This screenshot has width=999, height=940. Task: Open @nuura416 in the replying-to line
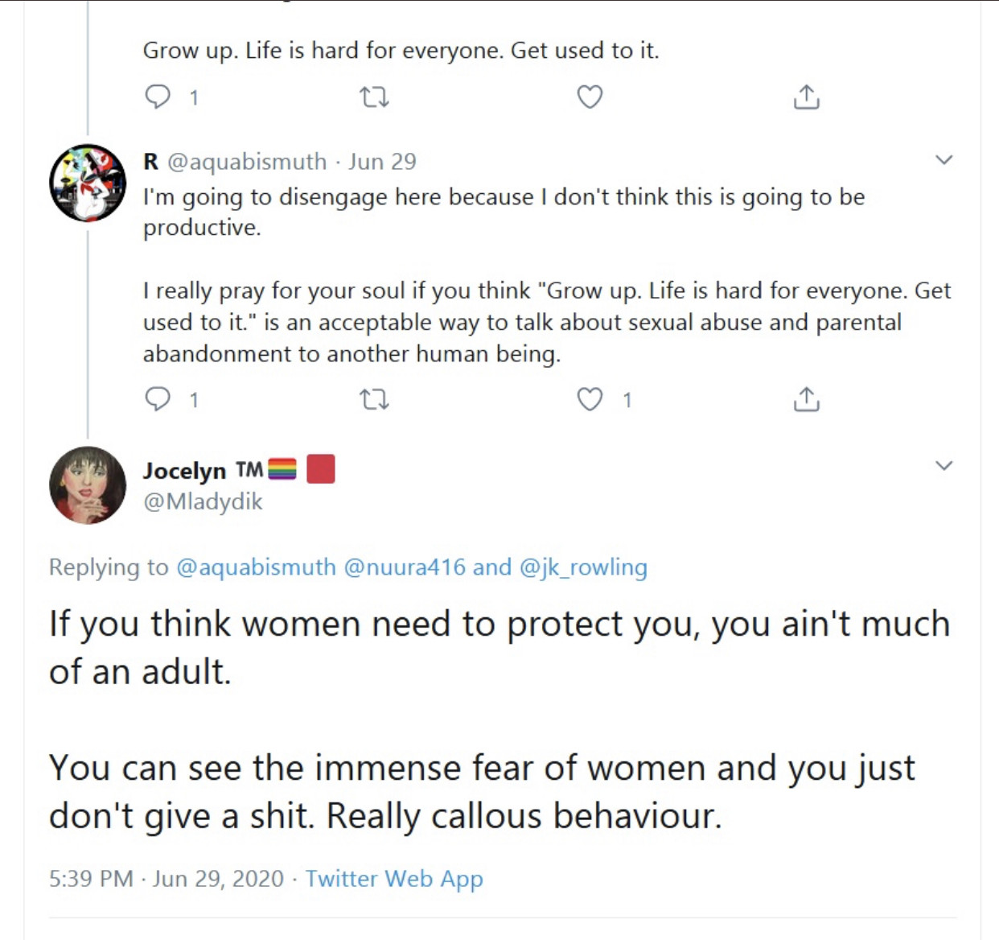coord(405,567)
